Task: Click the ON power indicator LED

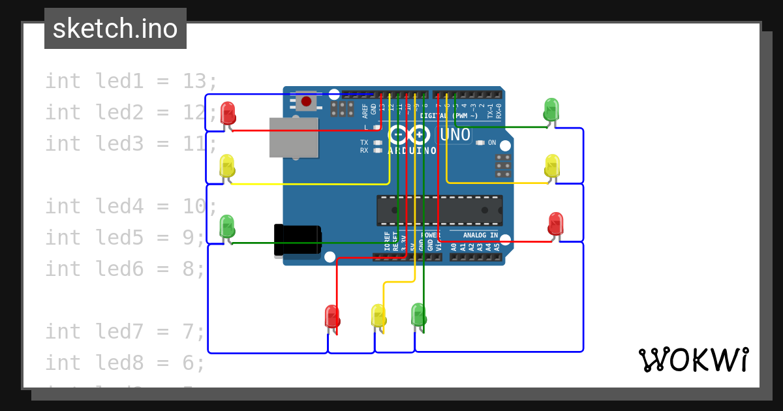Action: [x=480, y=143]
